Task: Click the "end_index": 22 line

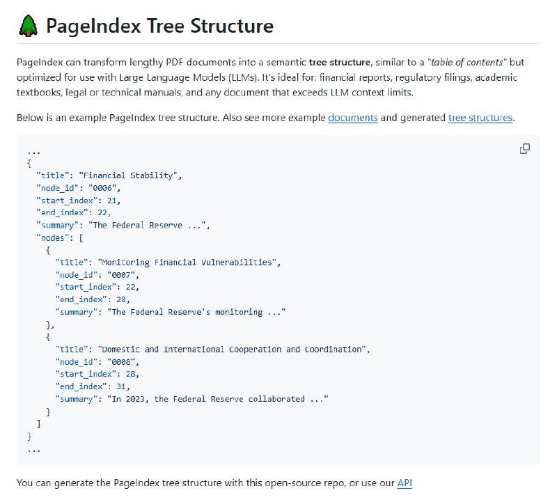Action: pos(73,213)
